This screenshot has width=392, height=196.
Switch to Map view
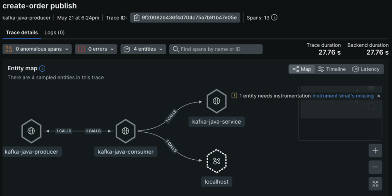pos(302,69)
